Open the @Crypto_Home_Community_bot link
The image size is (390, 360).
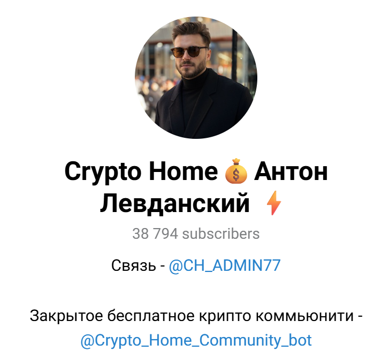(x=196, y=340)
